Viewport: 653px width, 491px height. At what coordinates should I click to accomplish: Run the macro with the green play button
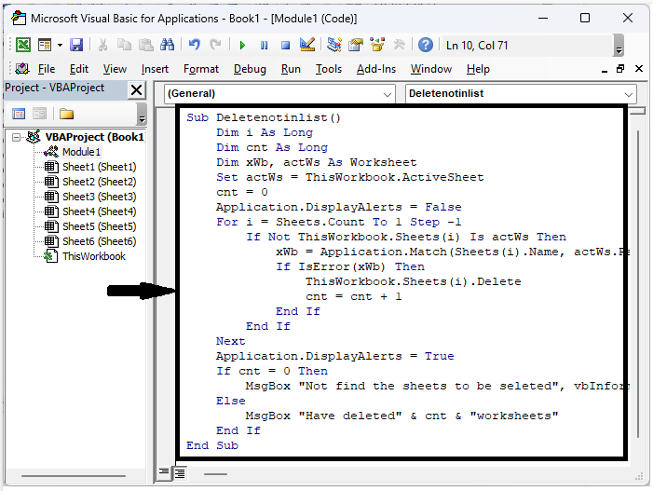[242, 45]
